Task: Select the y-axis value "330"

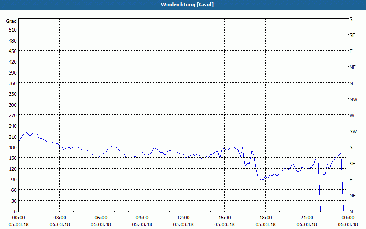Action: point(13,94)
